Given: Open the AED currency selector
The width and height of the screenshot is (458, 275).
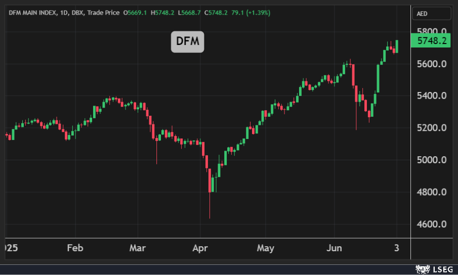Looking at the screenshot, I should click(431, 14).
